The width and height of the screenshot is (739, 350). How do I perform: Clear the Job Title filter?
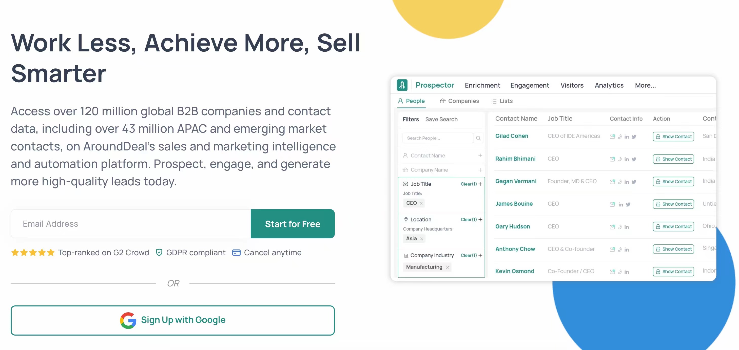[x=468, y=184]
